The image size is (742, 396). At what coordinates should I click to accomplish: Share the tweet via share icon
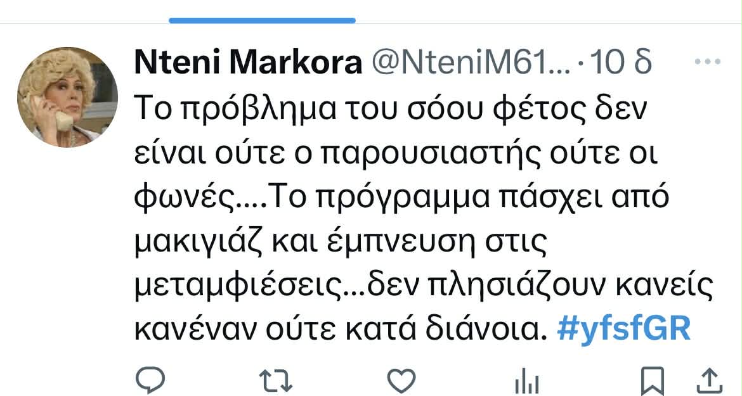(711, 380)
